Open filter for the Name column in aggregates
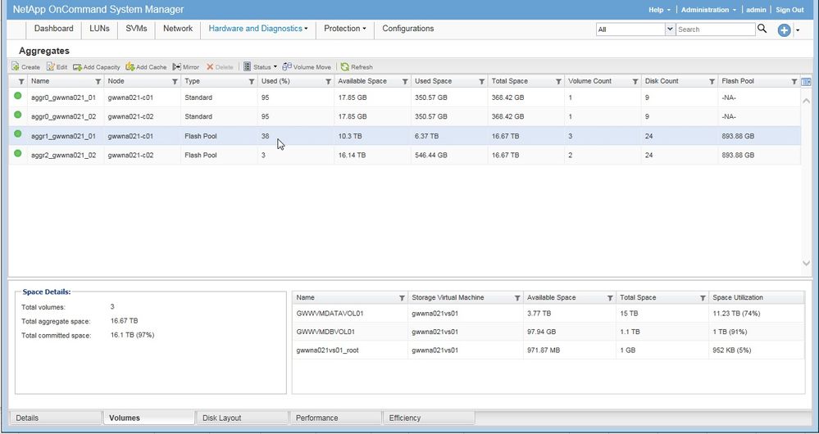 tap(98, 82)
